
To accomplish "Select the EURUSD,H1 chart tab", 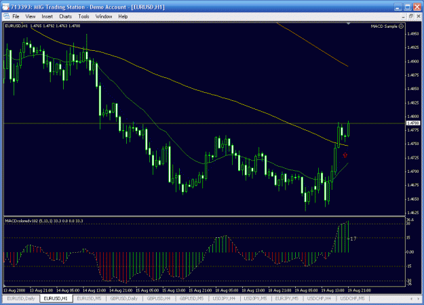I will pyautogui.click(x=56, y=298).
